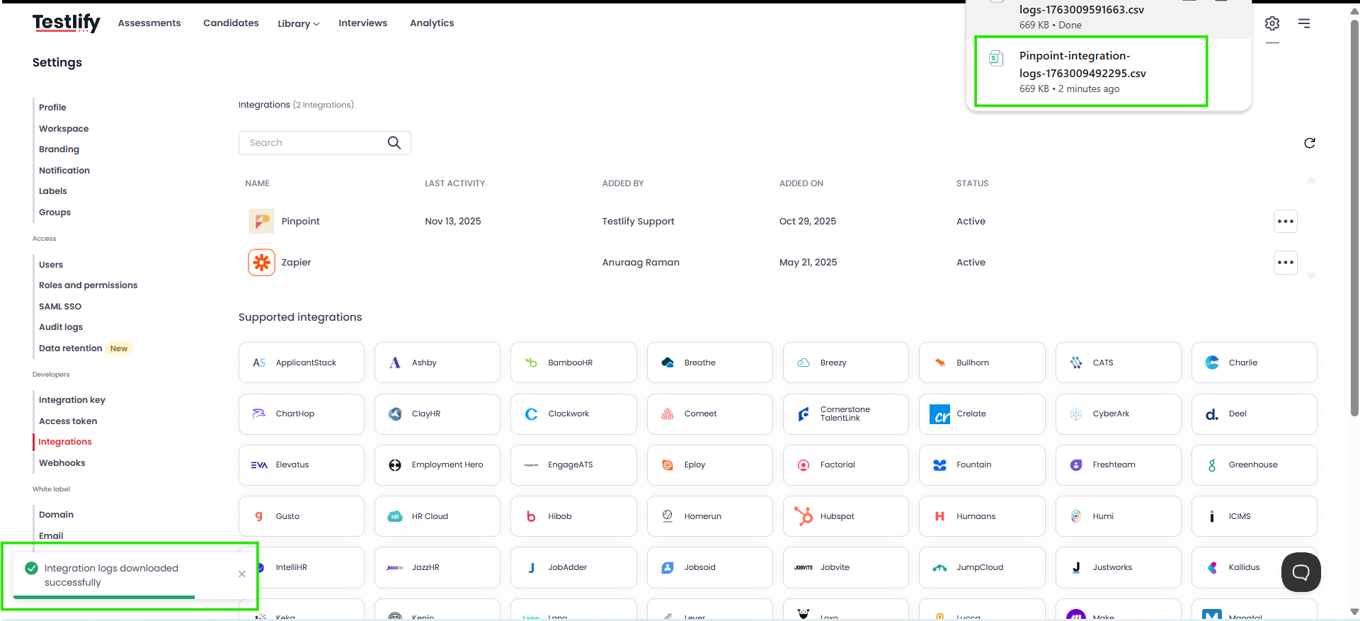Open Webhooks settings in sidebar
1360x621 pixels.
[x=62, y=463]
